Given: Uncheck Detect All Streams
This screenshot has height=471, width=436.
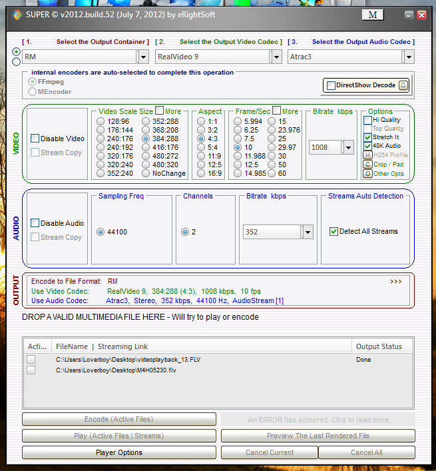Looking at the screenshot, I should pos(334,232).
